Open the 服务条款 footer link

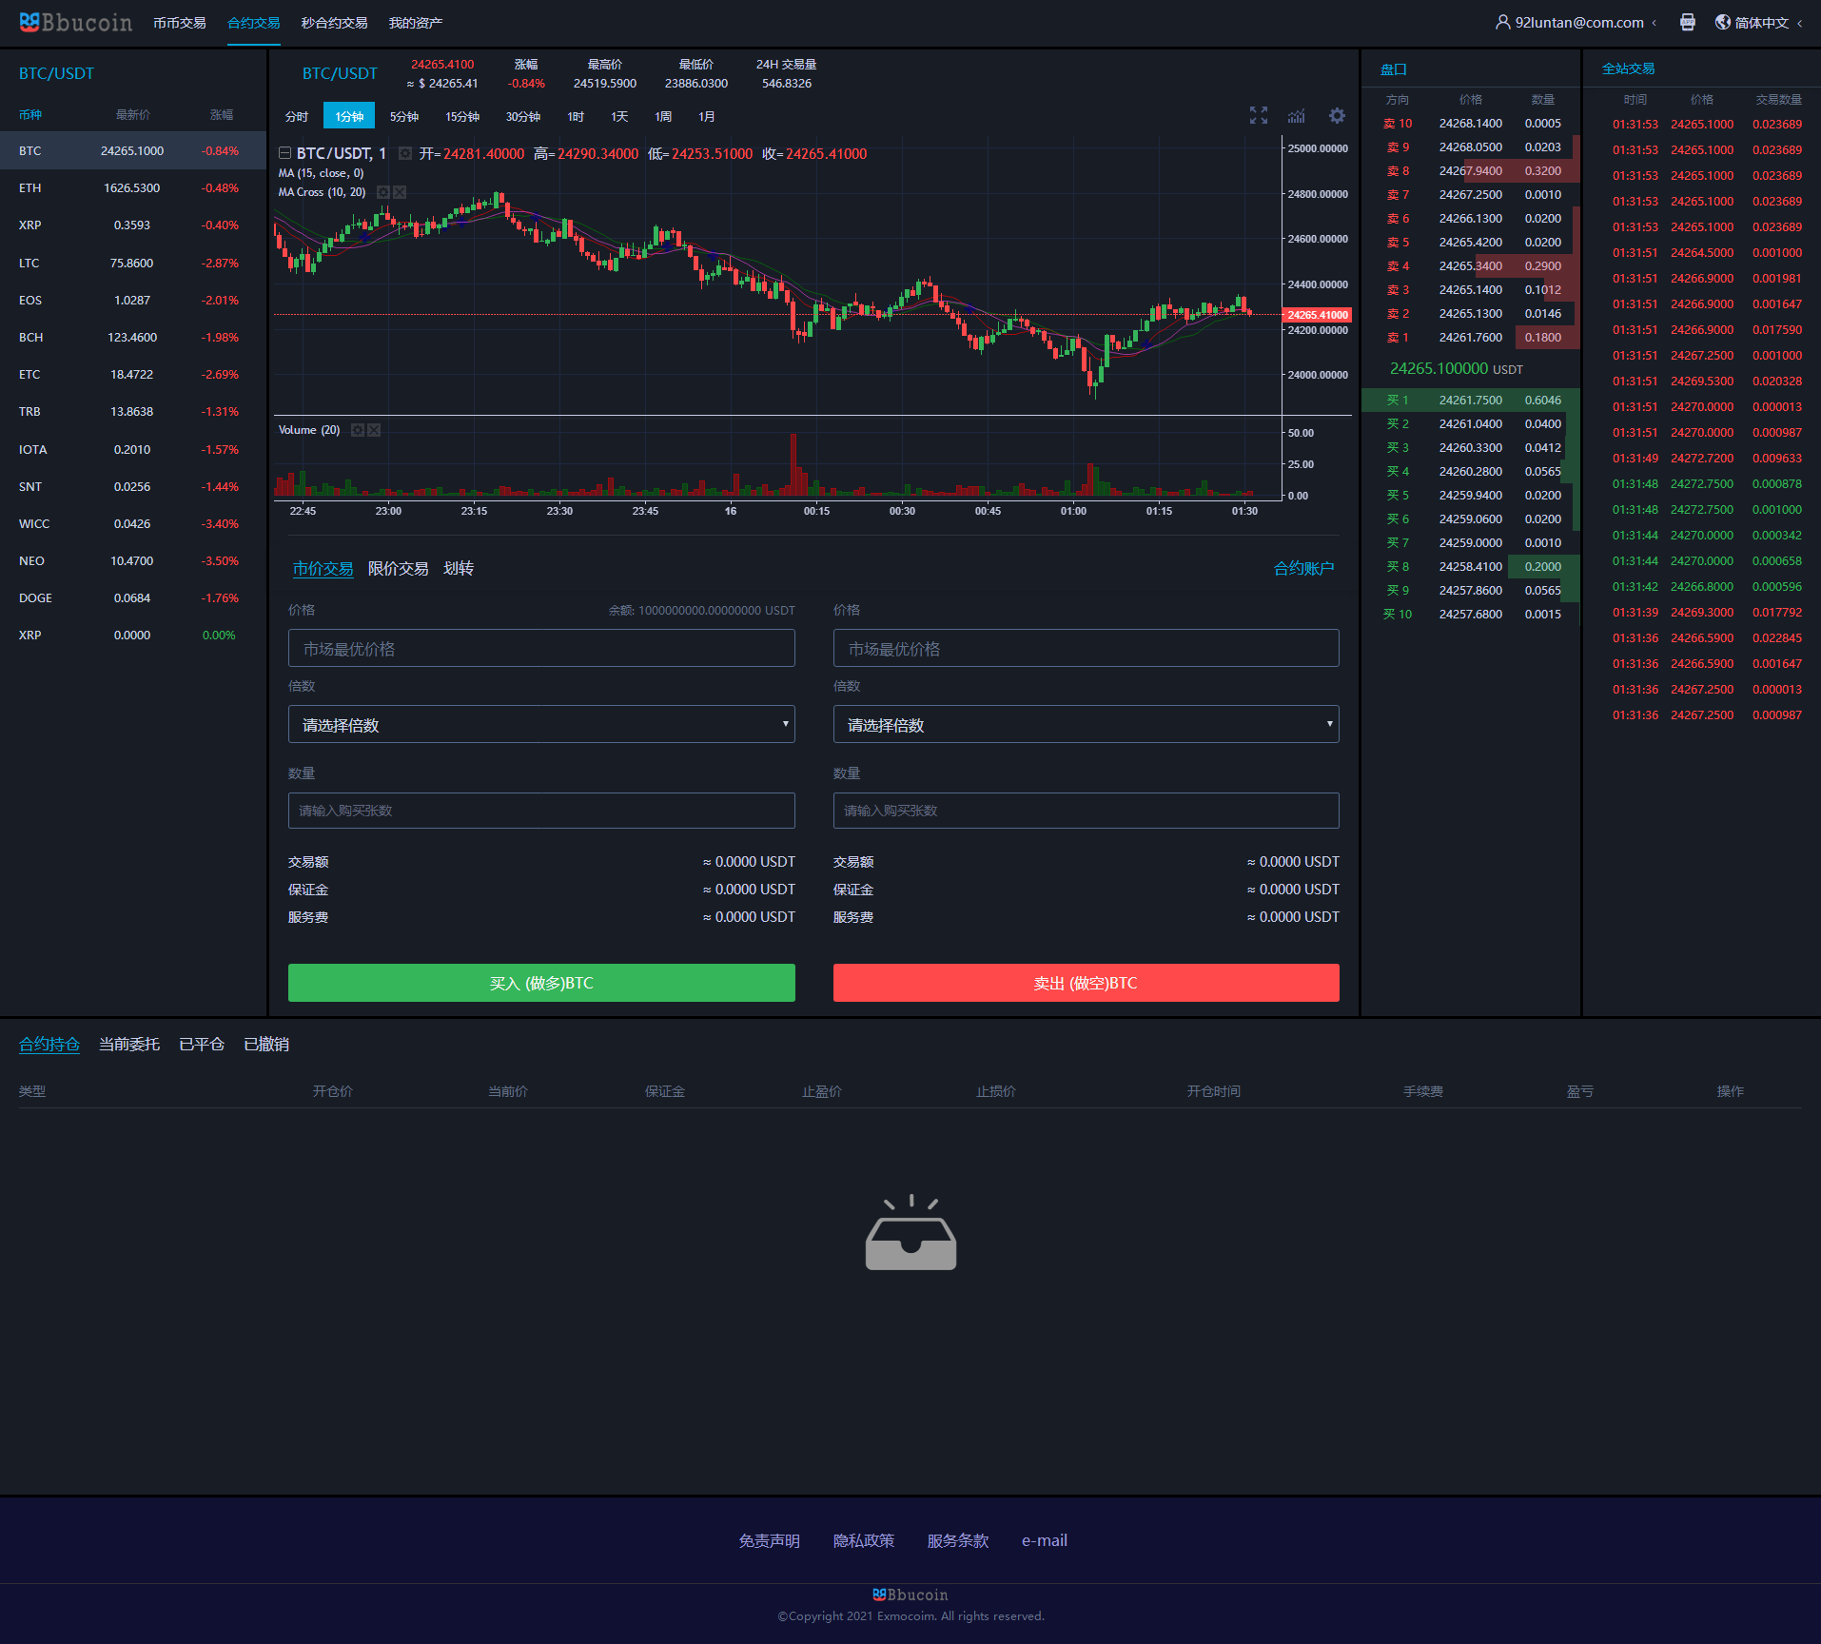pos(957,1540)
